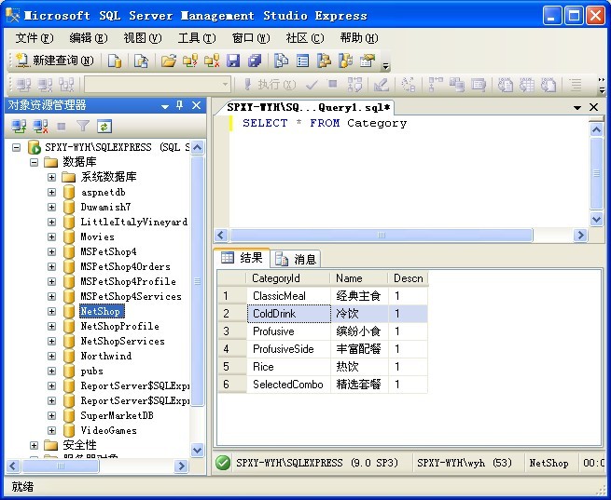Click the Object Explorer vertical scroll down arrow
The width and height of the screenshot is (611, 500).
pos(197,451)
